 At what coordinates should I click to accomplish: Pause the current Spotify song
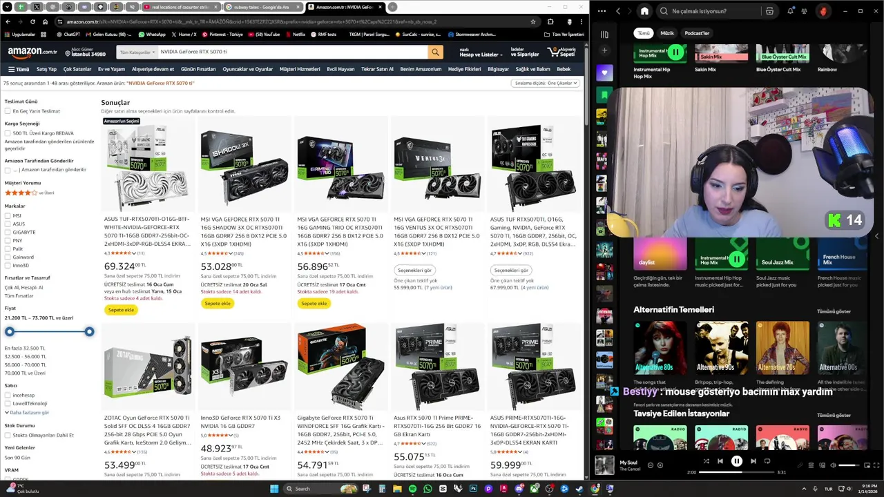coord(736,461)
